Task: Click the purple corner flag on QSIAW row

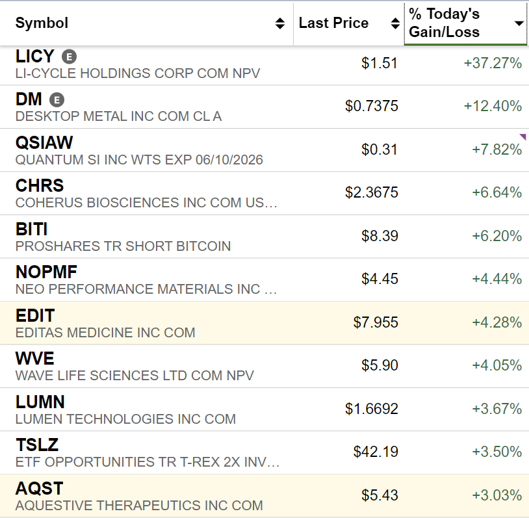Action: coord(522,136)
